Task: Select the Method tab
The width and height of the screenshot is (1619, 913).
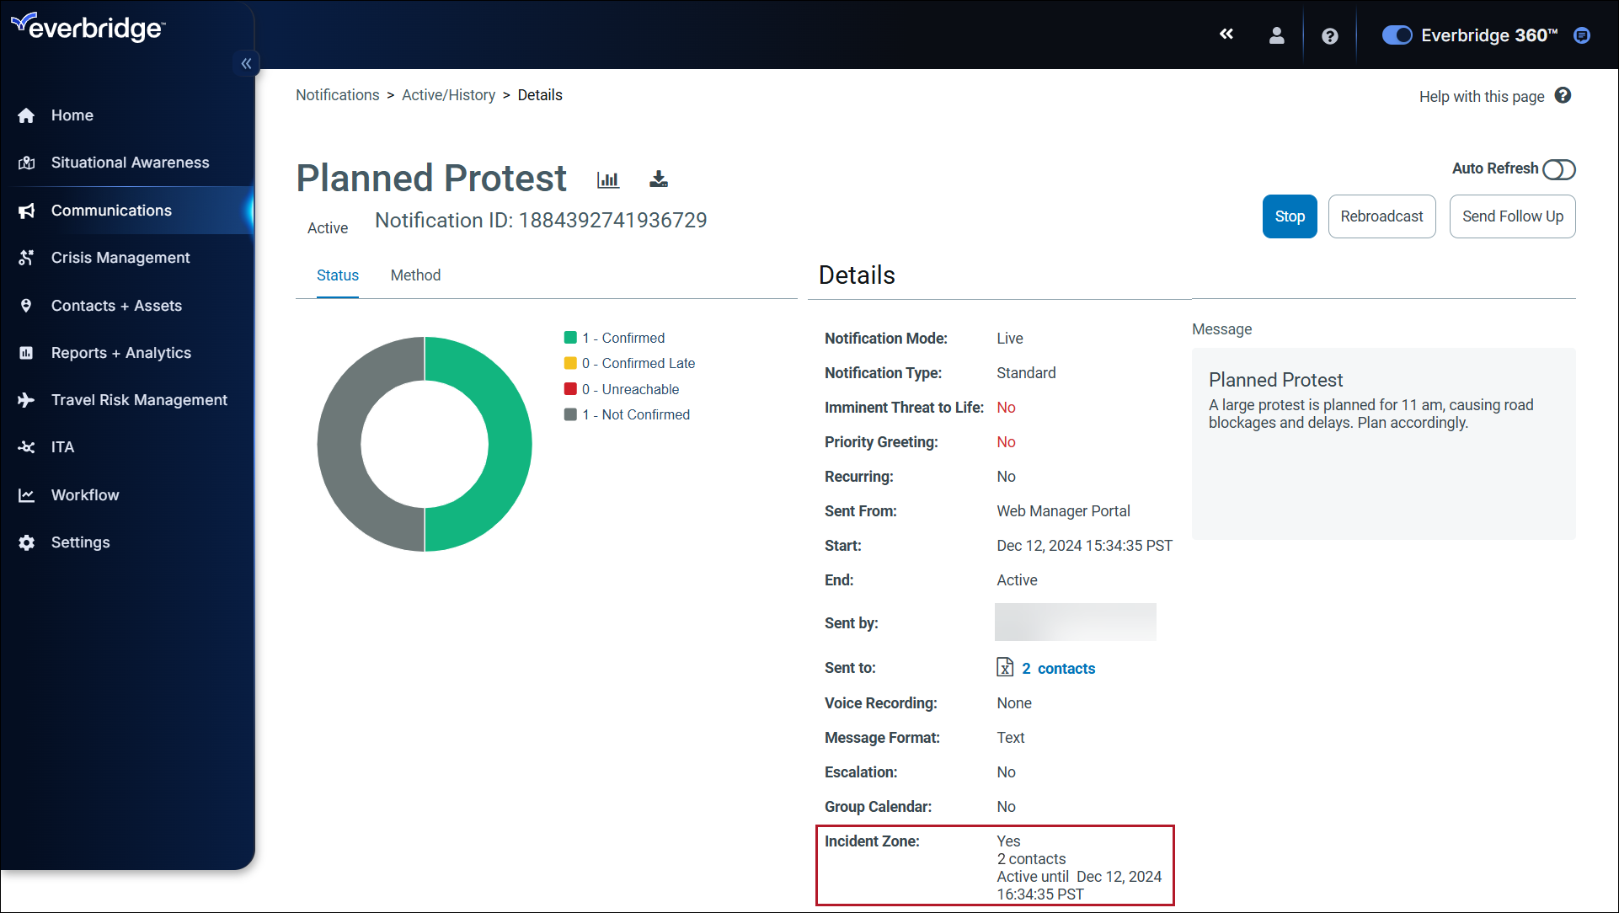Action: pyautogui.click(x=414, y=275)
